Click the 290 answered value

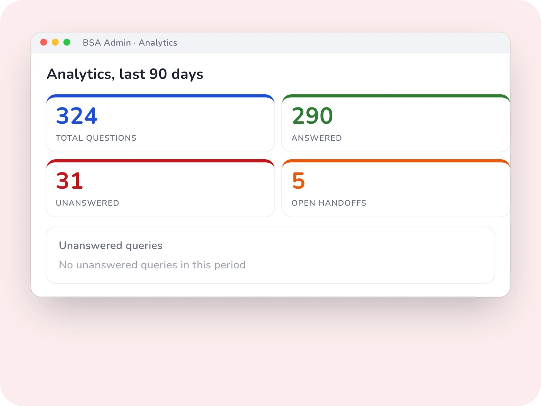tap(313, 116)
